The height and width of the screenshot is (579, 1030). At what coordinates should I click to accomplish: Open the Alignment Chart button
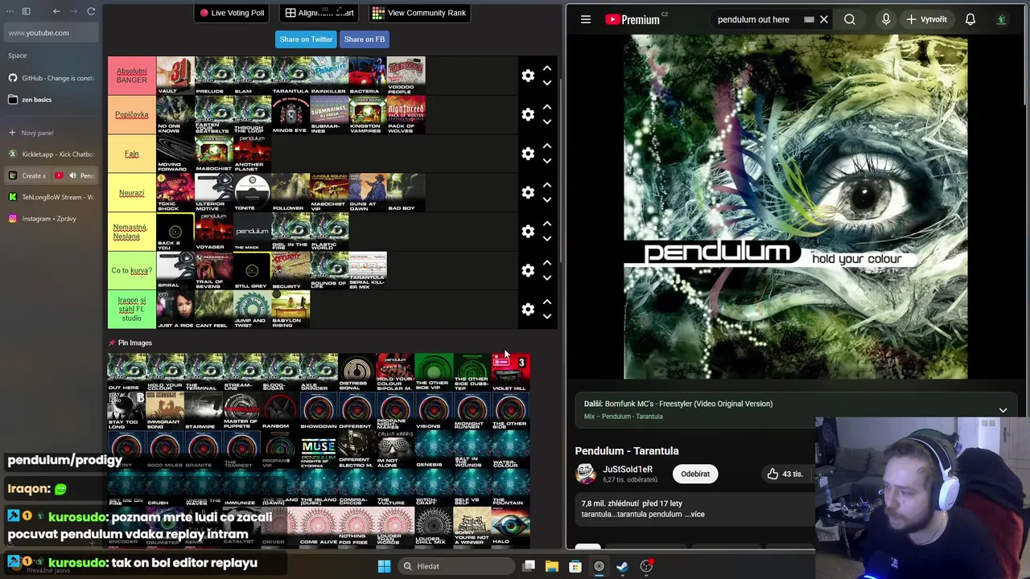(319, 13)
